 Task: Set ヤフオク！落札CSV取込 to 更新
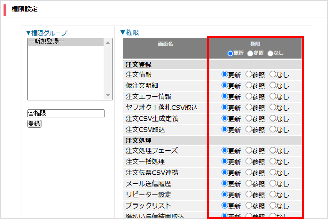coord(224,107)
